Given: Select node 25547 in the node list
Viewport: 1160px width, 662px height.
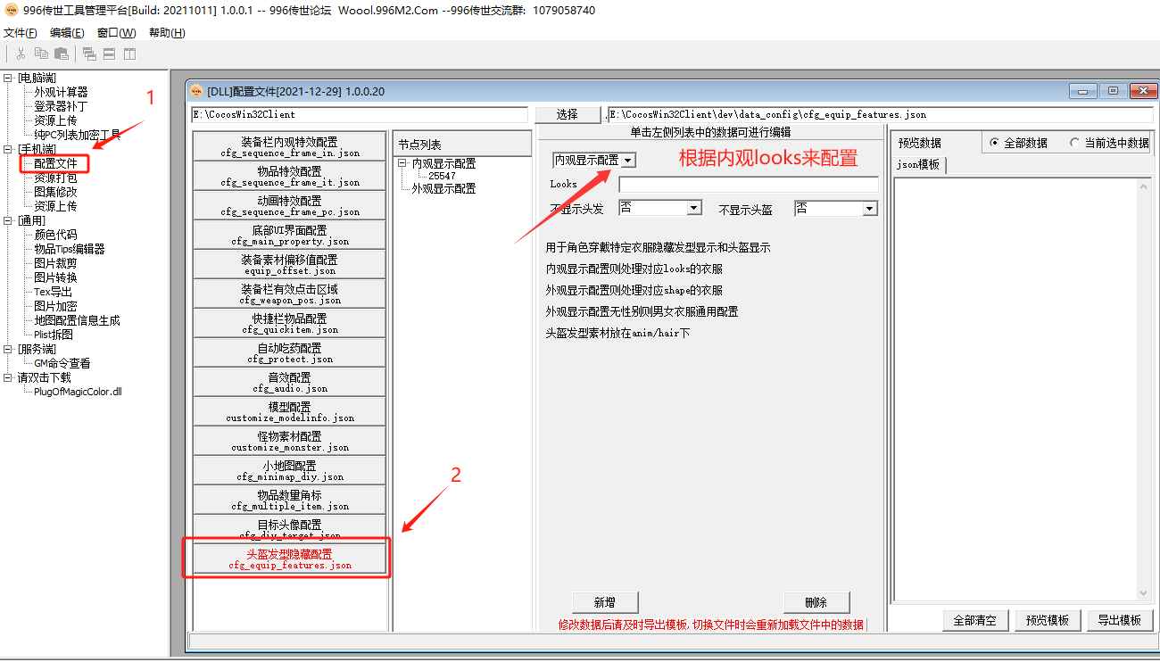Looking at the screenshot, I should tap(442, 176).
